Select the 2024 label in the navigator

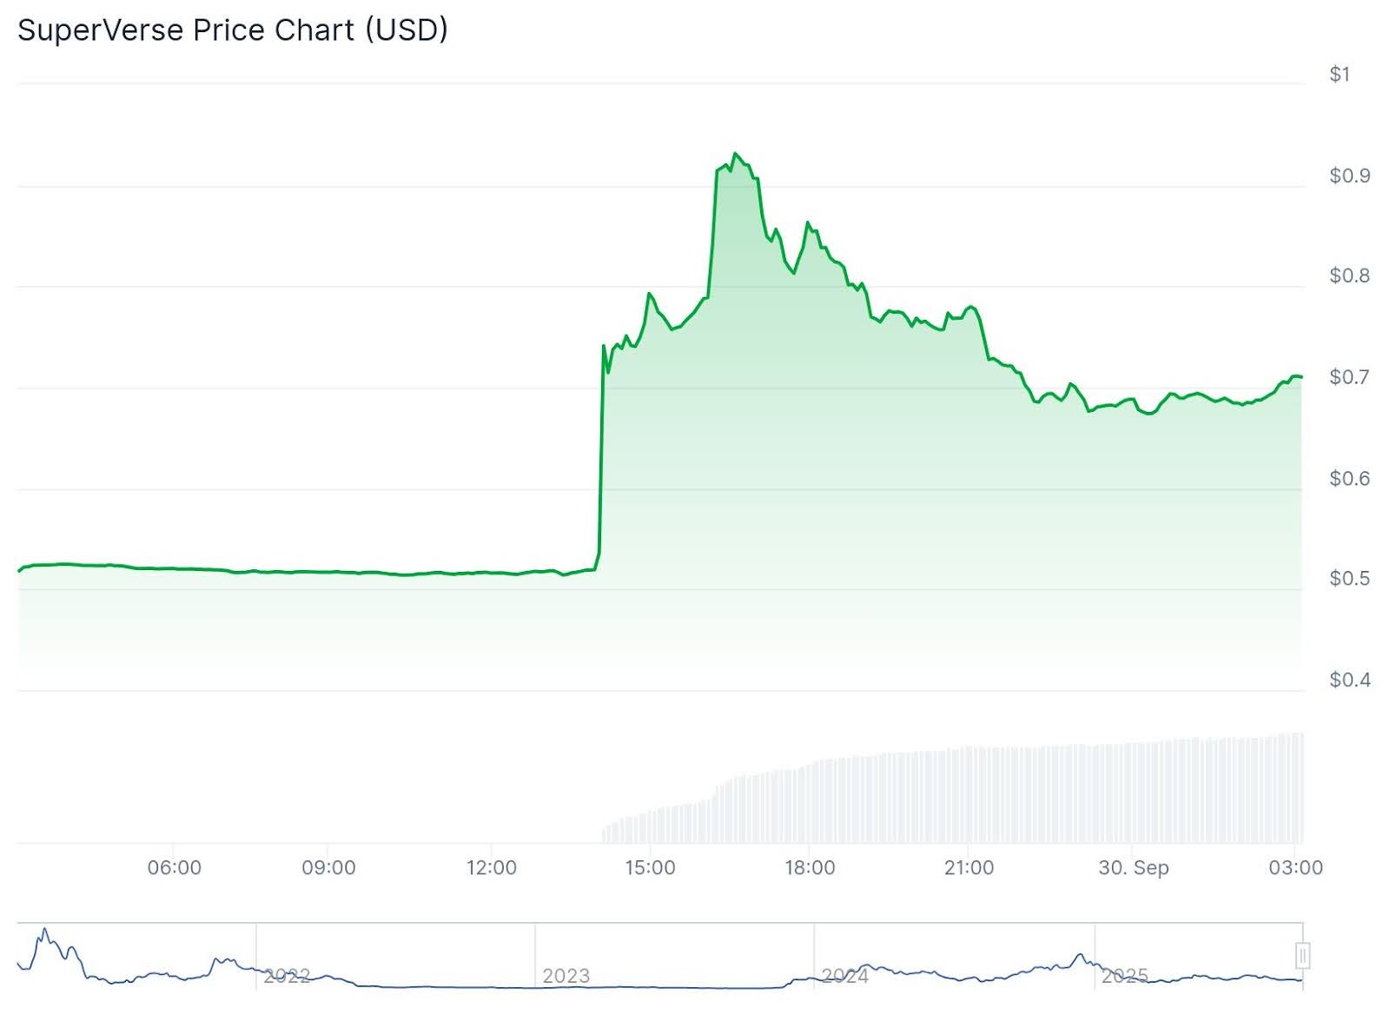pyautogui.click(x=844, y=976)
